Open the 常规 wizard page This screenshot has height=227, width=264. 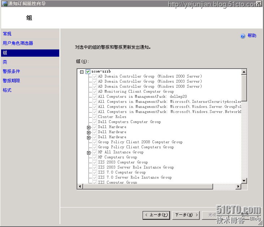[x=7, y=34]
